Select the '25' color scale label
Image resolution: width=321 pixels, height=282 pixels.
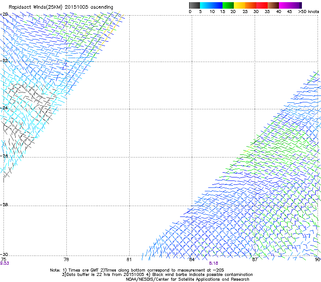coord(245,12)
